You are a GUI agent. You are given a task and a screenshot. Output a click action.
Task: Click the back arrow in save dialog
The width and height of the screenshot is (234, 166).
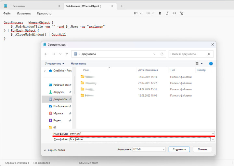point(46,54)
